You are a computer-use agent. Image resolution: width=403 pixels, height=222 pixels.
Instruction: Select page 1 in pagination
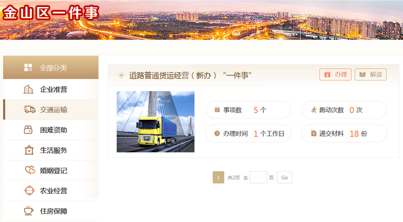click(219, 177)
